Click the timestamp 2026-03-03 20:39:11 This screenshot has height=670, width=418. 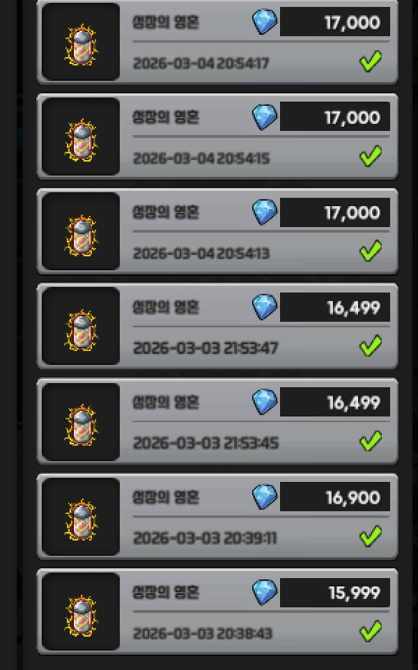tap(205, 538)
